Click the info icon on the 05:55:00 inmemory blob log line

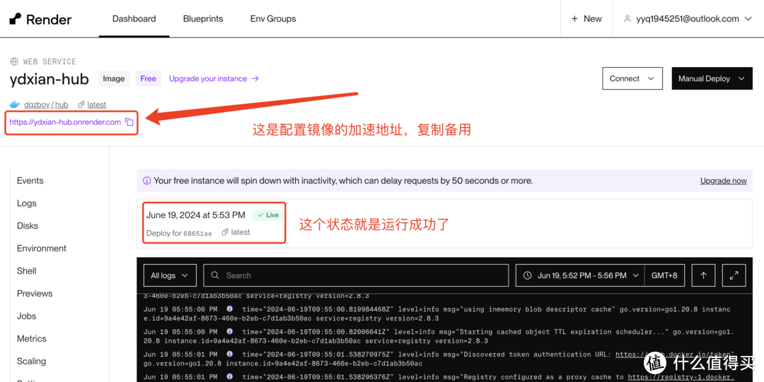coord(229,309)
